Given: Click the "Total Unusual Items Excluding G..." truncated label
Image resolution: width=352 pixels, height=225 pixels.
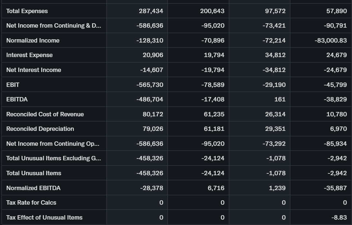Looking at the screenshot, I should [54, 158].
